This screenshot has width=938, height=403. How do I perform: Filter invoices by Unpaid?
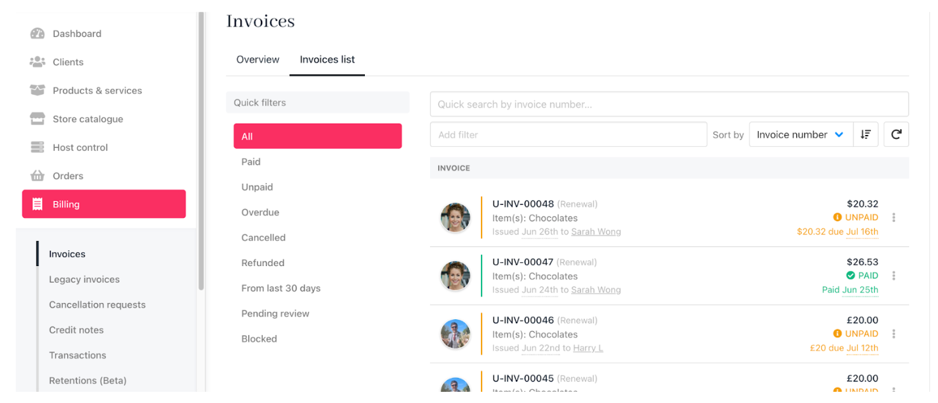click(x=257, y=187)
